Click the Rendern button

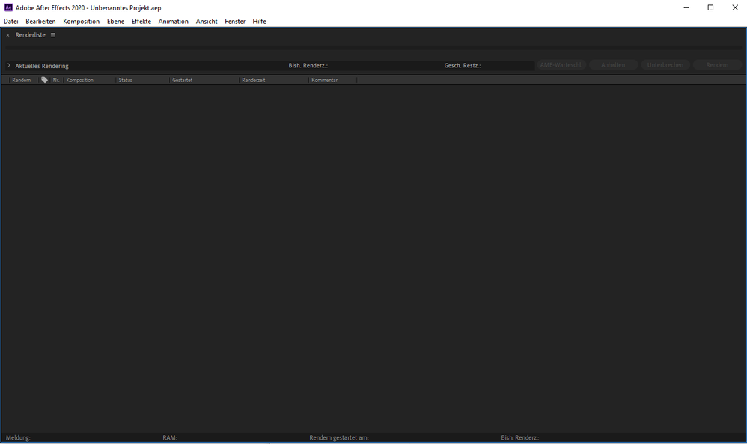point(717,65)
